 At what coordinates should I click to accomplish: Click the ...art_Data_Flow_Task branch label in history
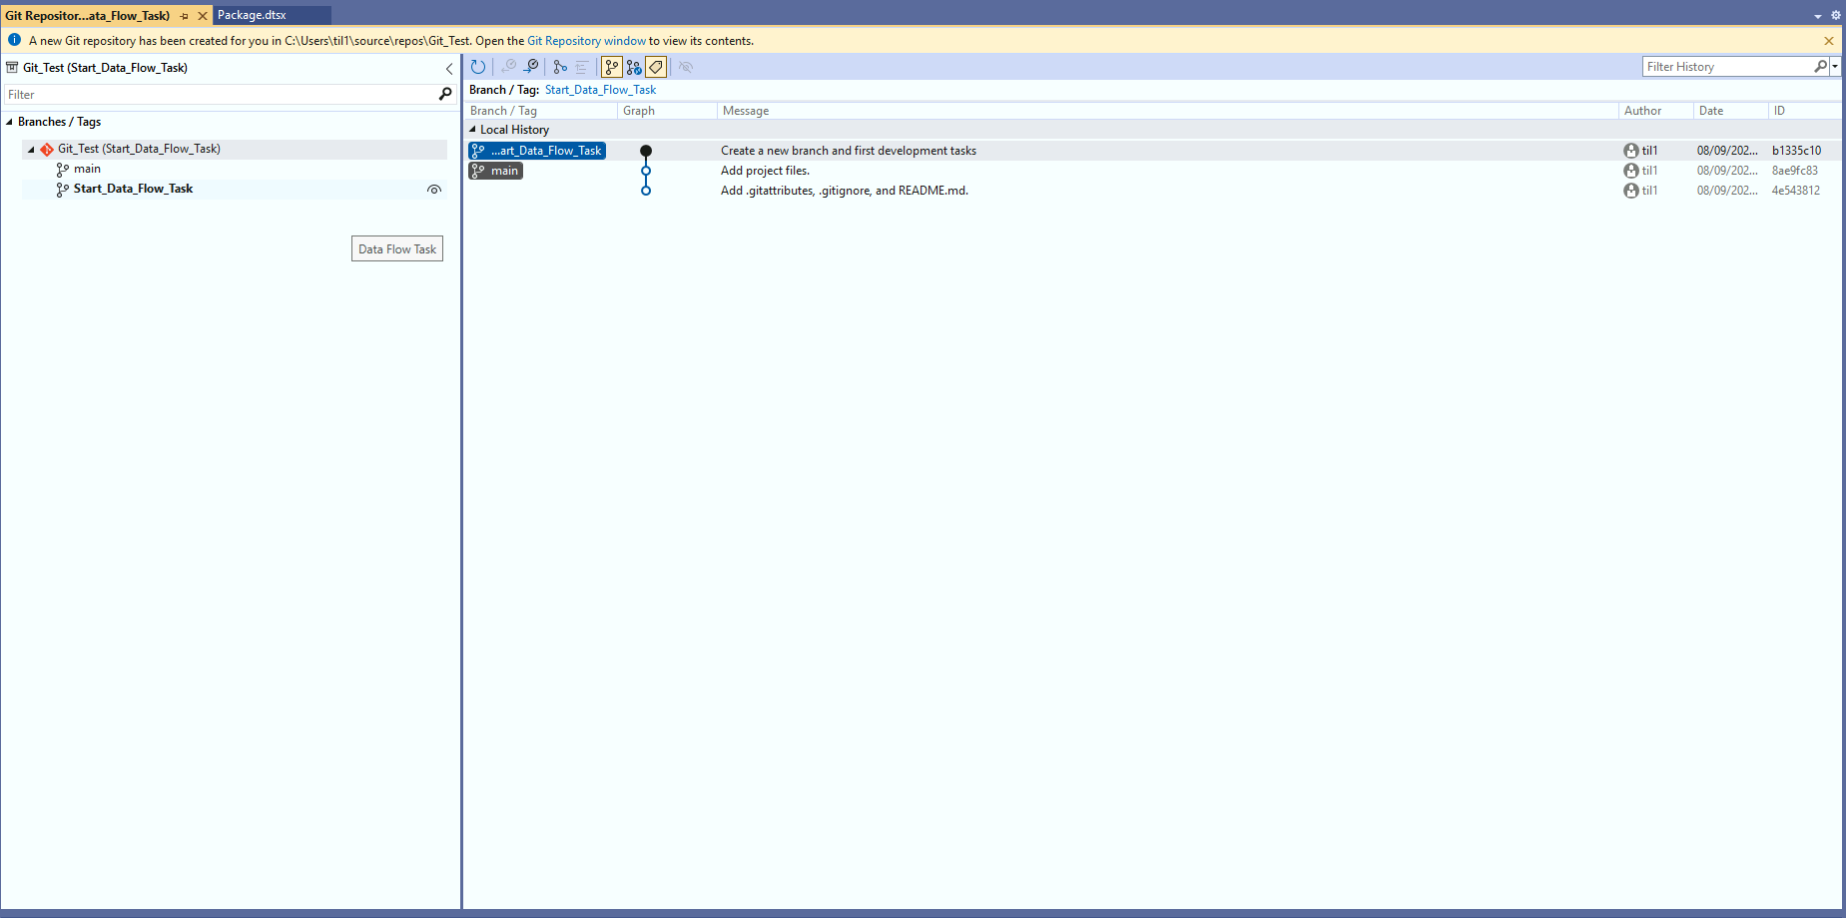coord(537,151)
